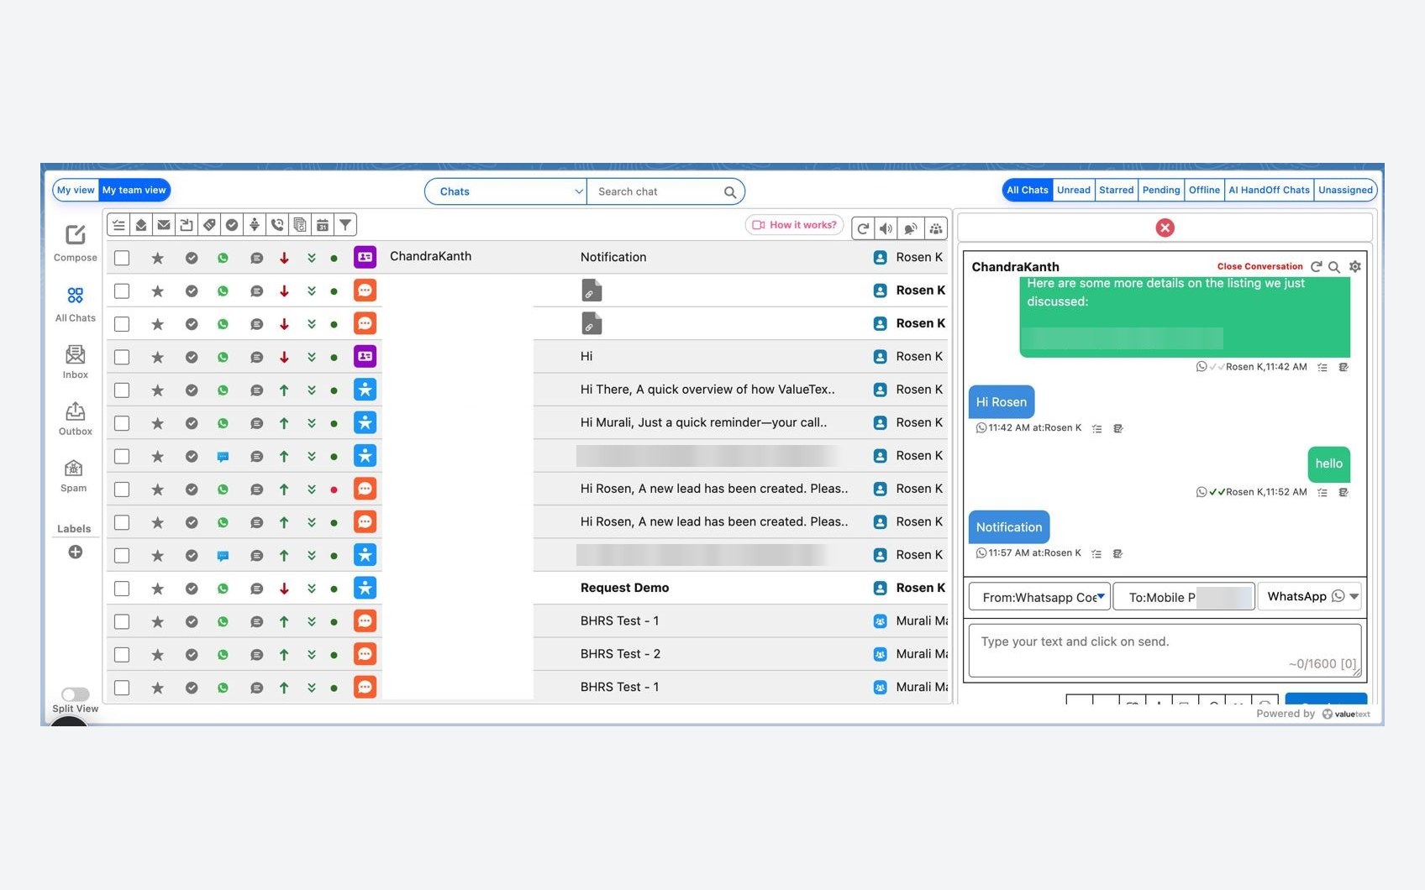
Task: Expand the BHRS Test - 2 row chevron
Action: click(312, 655)
